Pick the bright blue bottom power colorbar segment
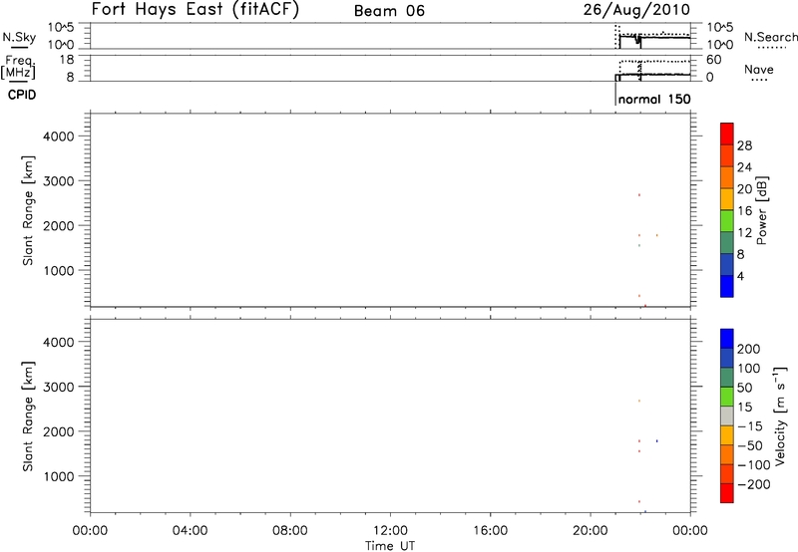This screenshot has height=552, width=798. pos(727,286)
